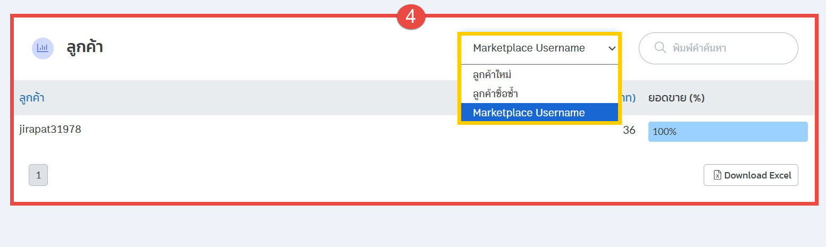826x247 pixels.
Task: Click the magnifier icon in search box
Action: point(660,48)
